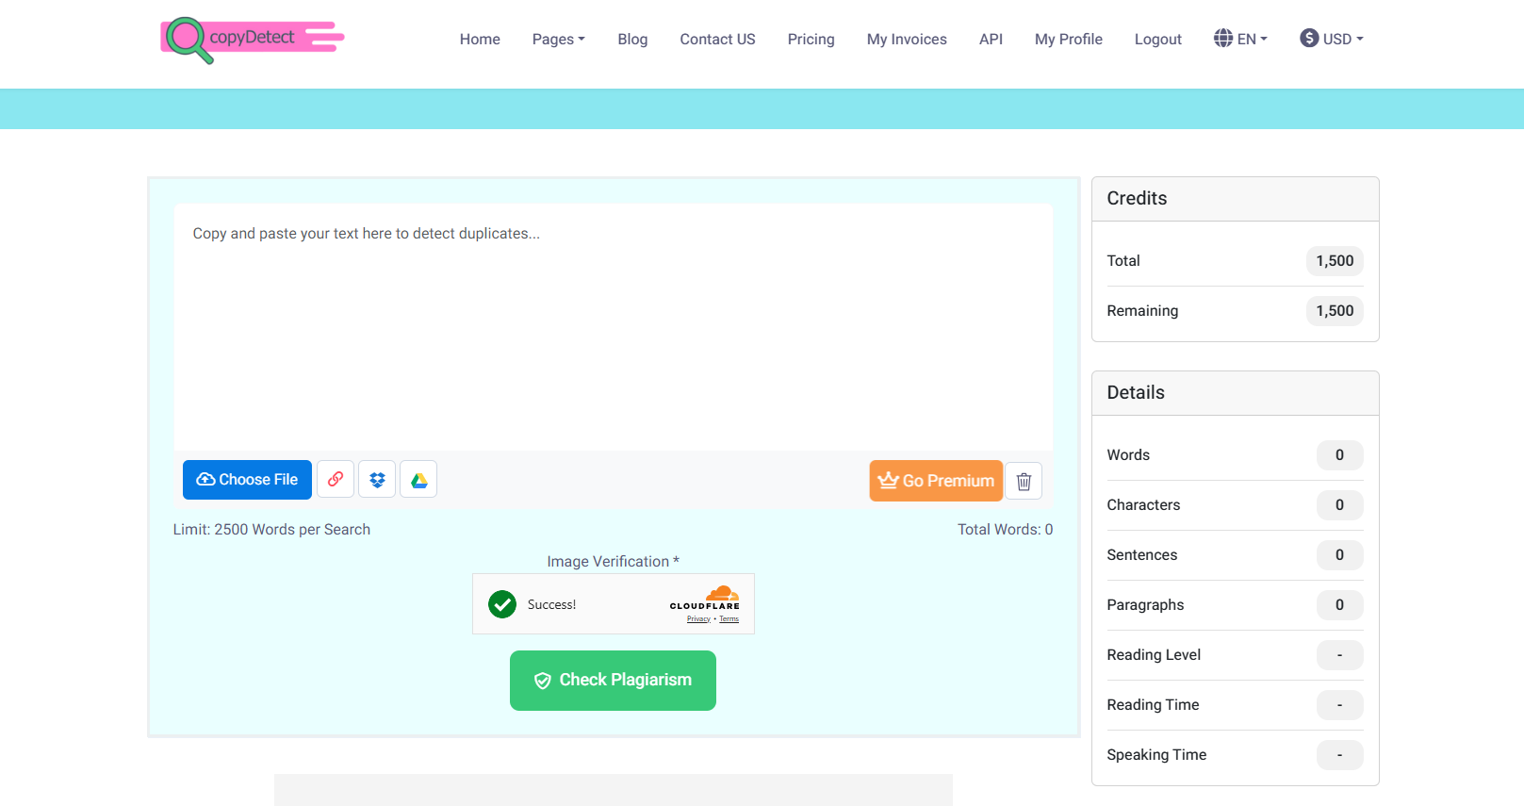1524x806 pixels.
Task: Focus the paste-text area
Action: 613,327
